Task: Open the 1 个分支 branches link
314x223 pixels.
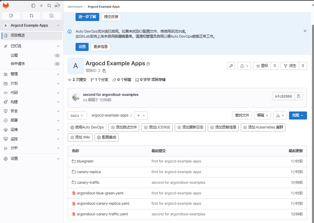Action: 99,80
